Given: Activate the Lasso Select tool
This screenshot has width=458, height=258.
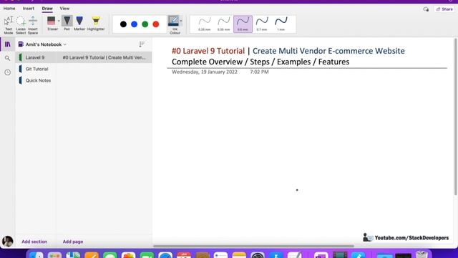Looking at the screenshot, I should point(21,25).
